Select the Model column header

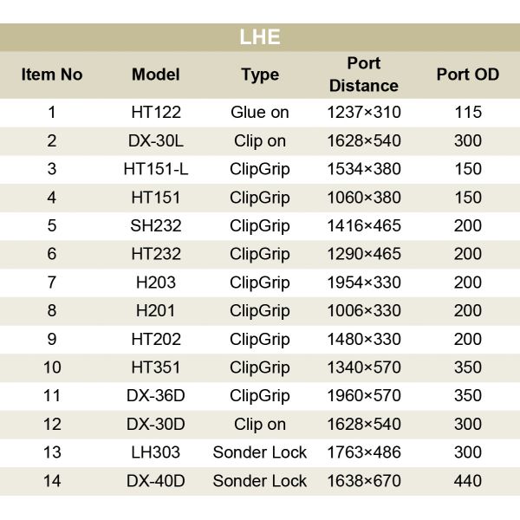click(x=156, y=75)
